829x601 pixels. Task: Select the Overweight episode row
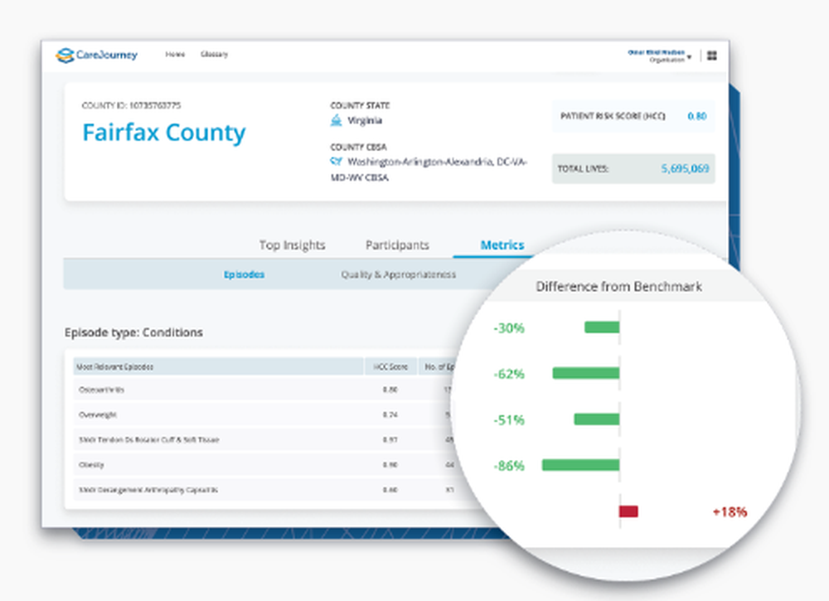point(264,414)
